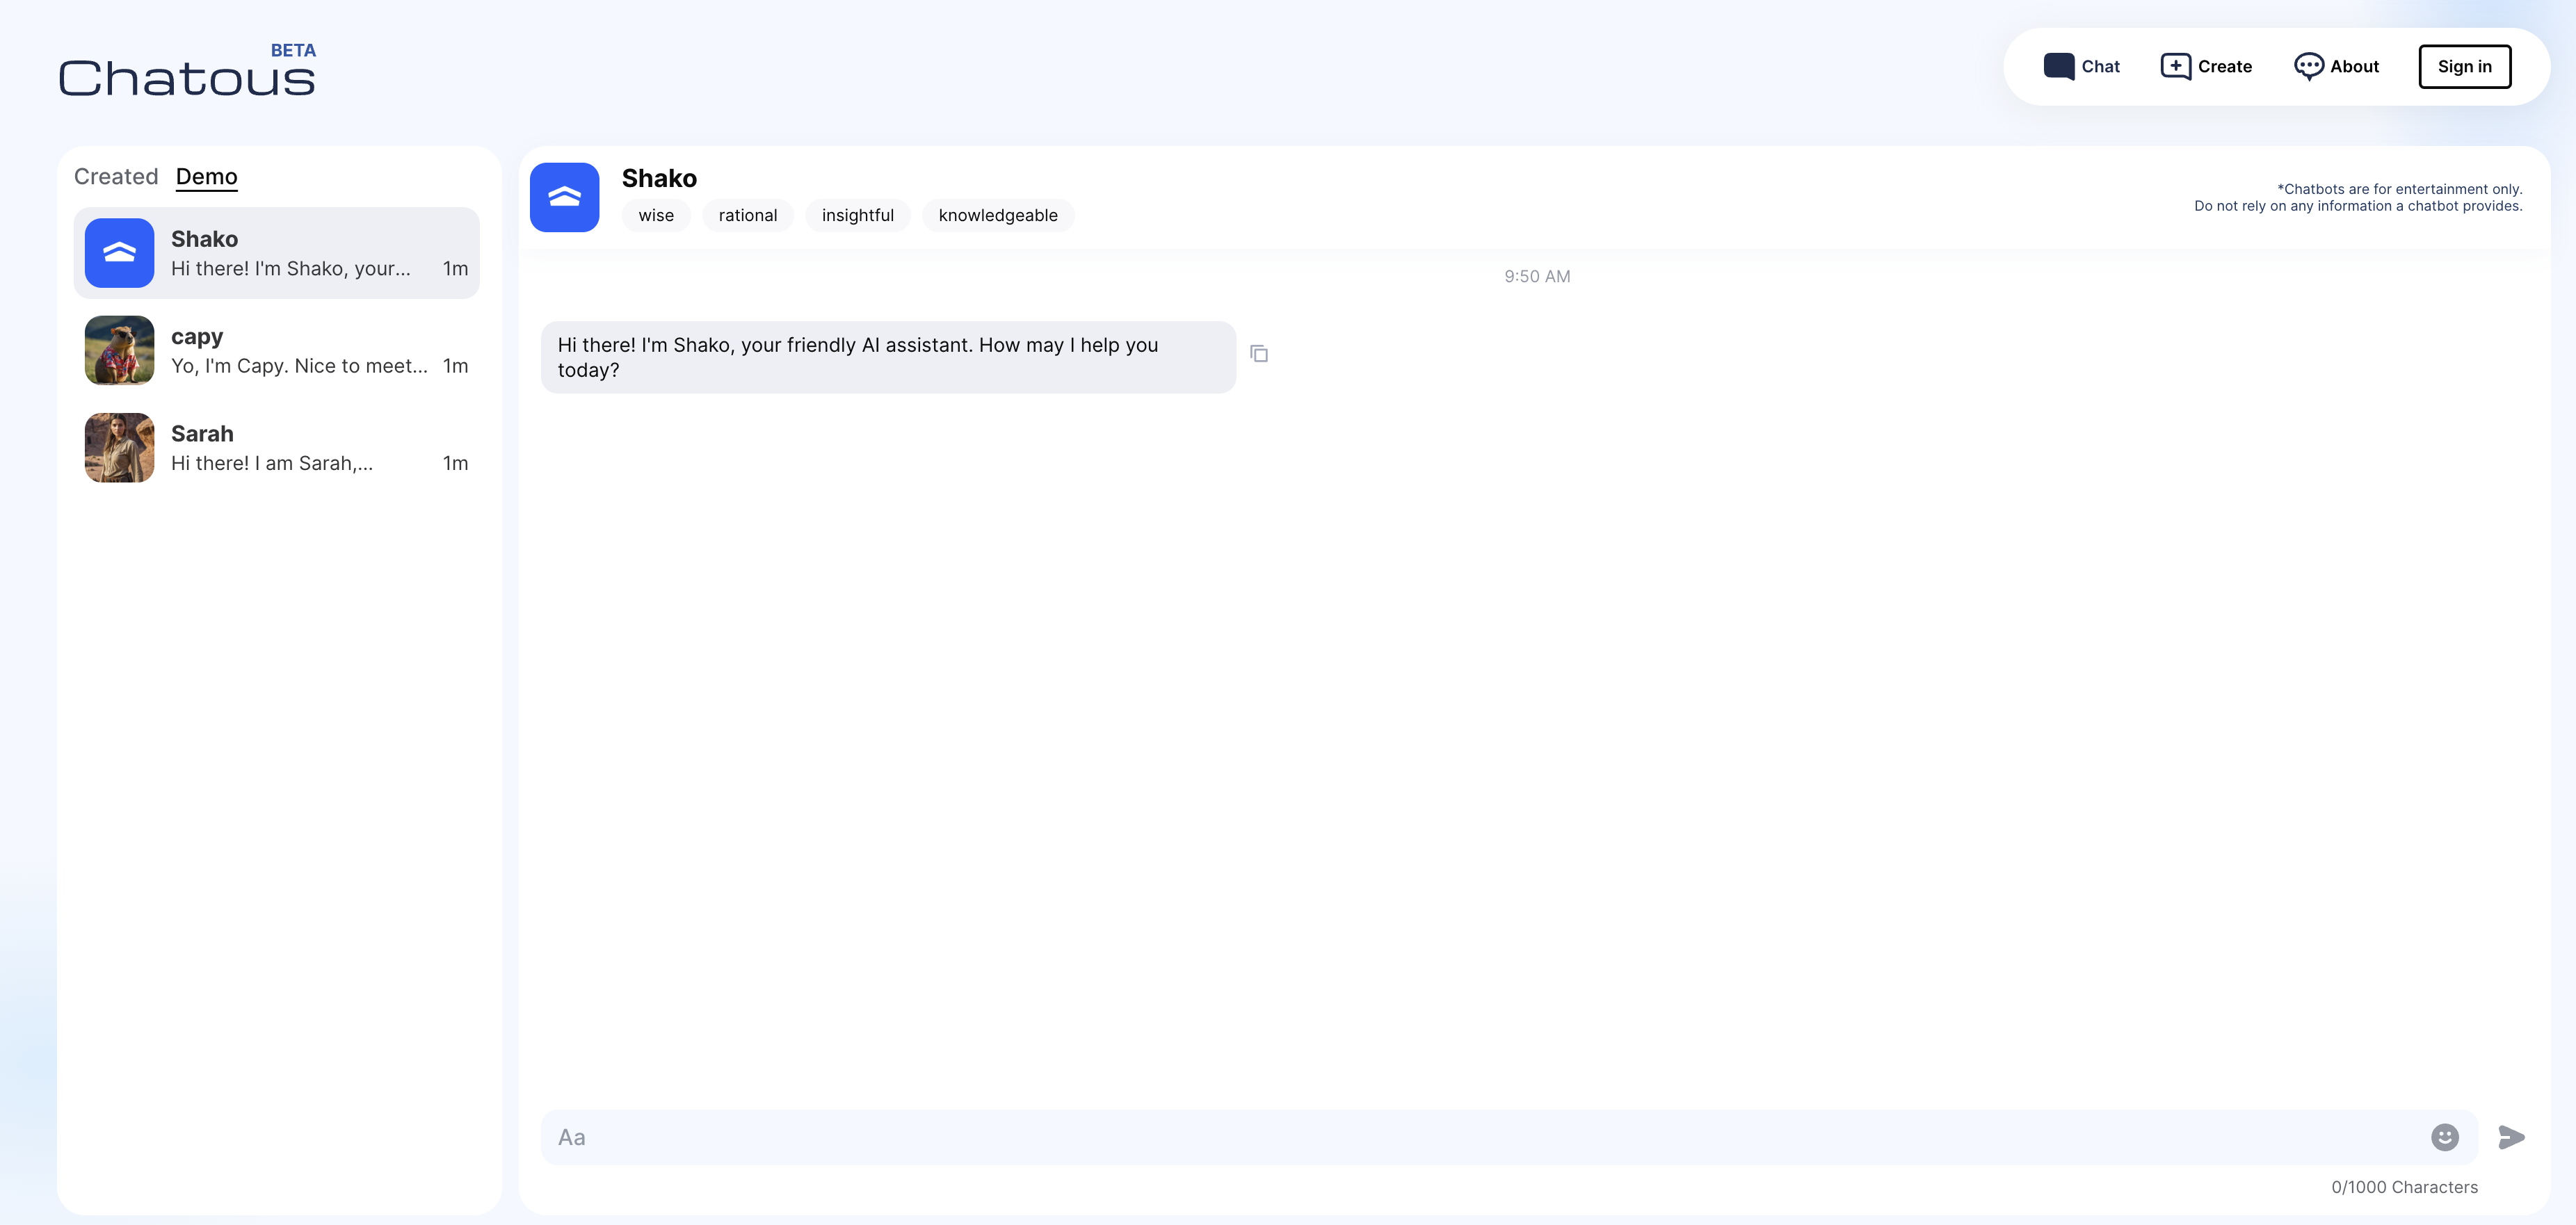The width and height of the screenshot is (2576, 1225).
Task: Select the Shako chat in sidebar
Action: point(277,253)
